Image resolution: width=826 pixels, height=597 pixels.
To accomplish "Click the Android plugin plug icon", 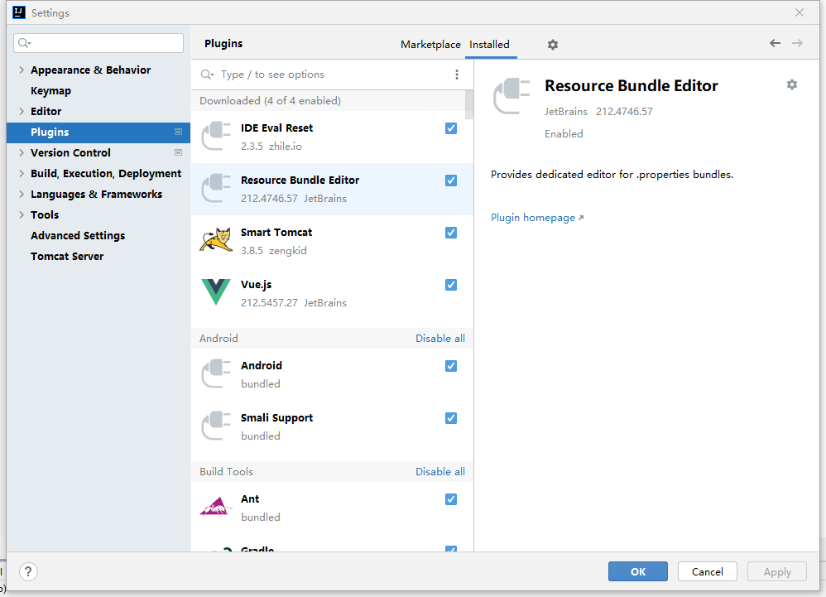I will pos(216,374).
